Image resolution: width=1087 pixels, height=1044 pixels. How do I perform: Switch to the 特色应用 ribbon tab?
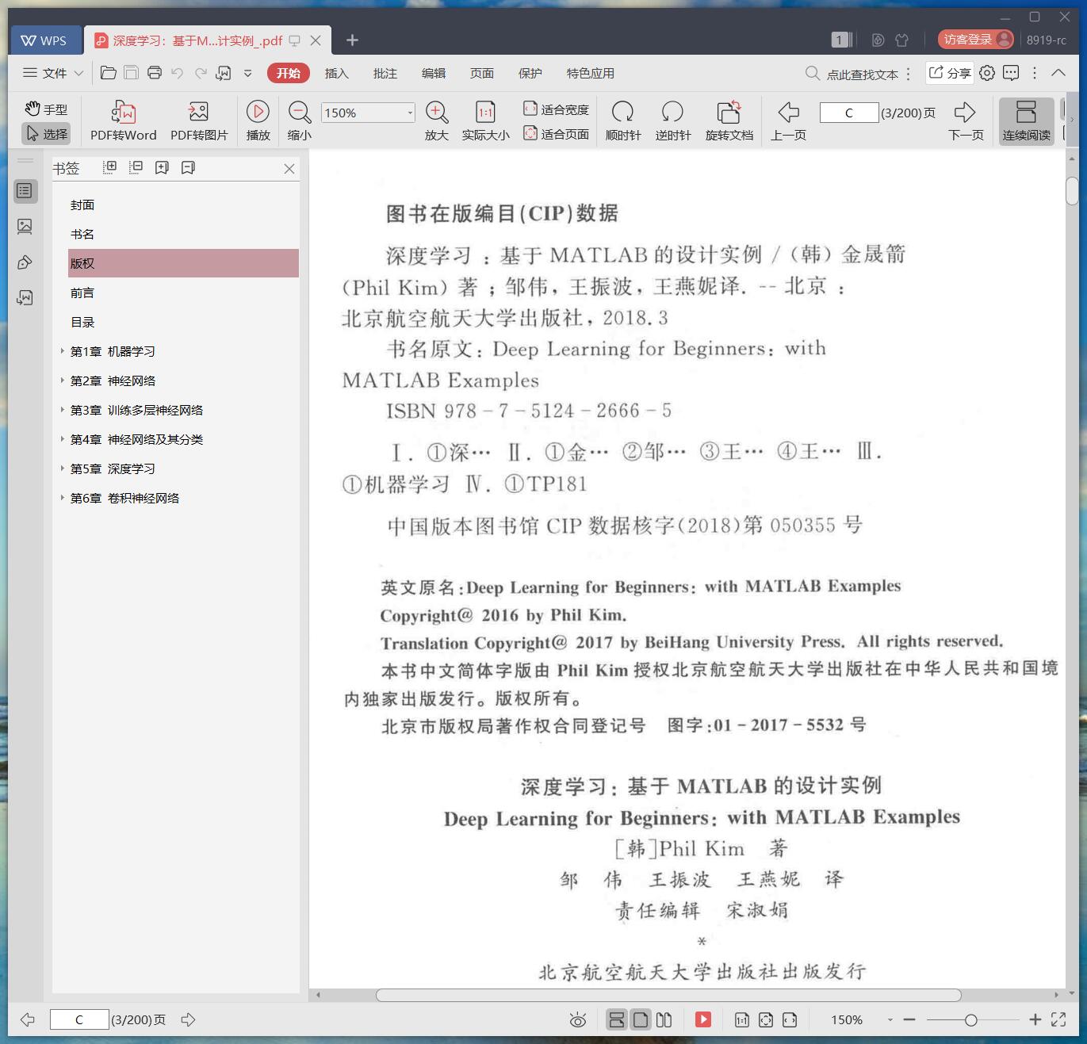pos(590,73)
